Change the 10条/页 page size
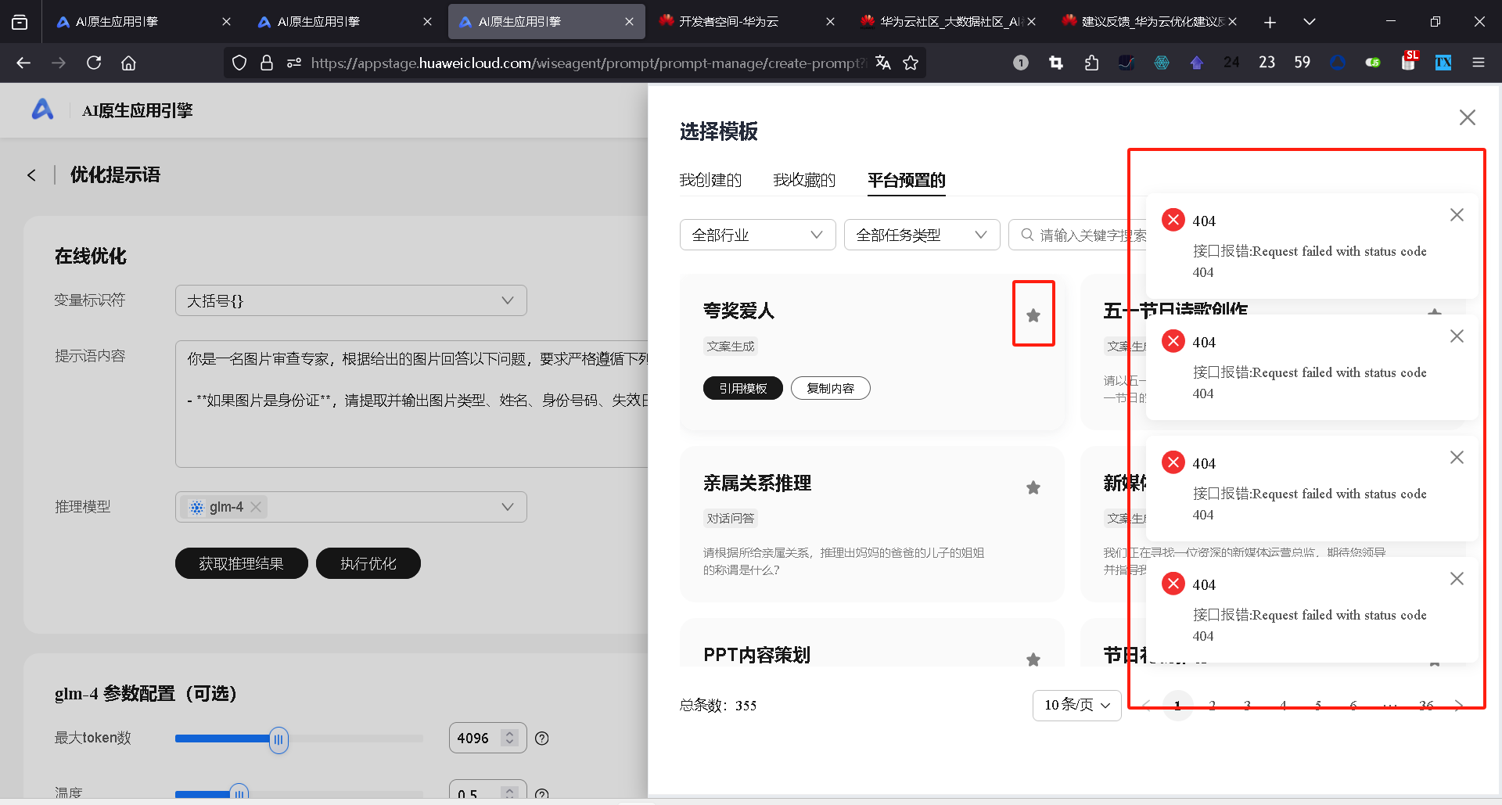This screenshot has width=1502, height=805. tap(1077, 705)
